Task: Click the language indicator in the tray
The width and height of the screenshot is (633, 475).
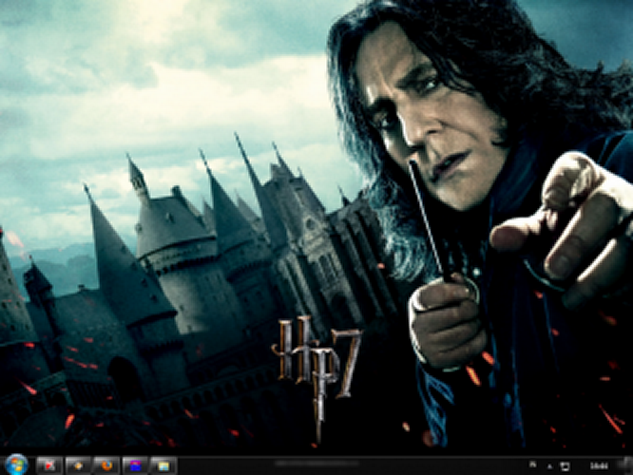Action: point(533,464)
